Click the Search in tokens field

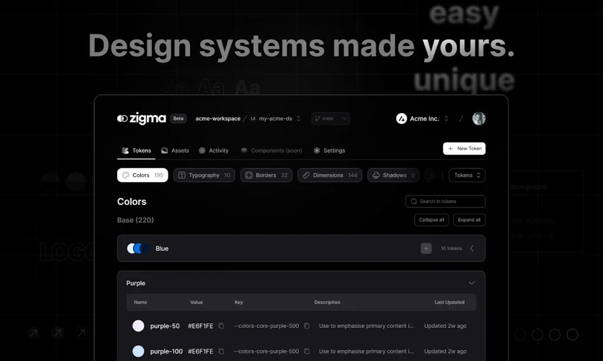click(445, 201)
